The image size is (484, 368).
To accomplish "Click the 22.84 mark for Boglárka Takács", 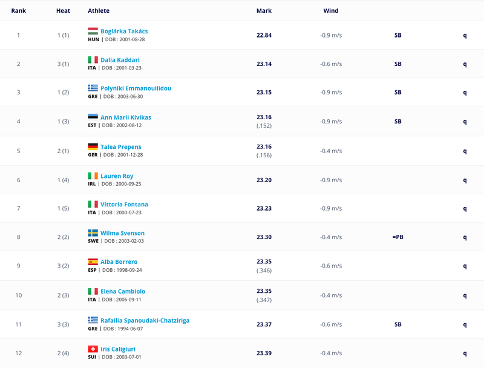I will [x=264, y=35].
